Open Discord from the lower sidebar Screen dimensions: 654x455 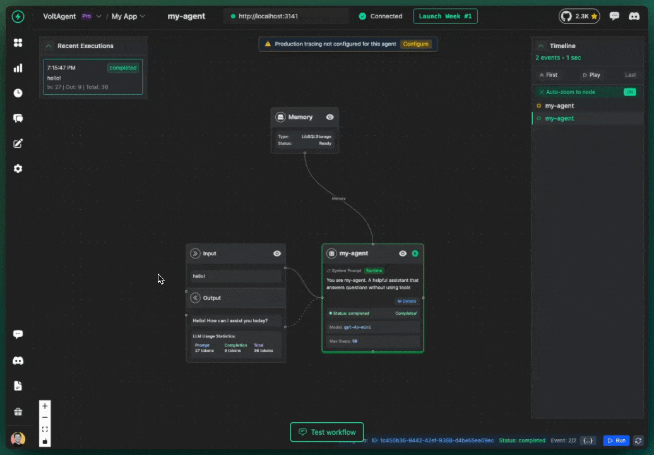(x=18, y=360)
